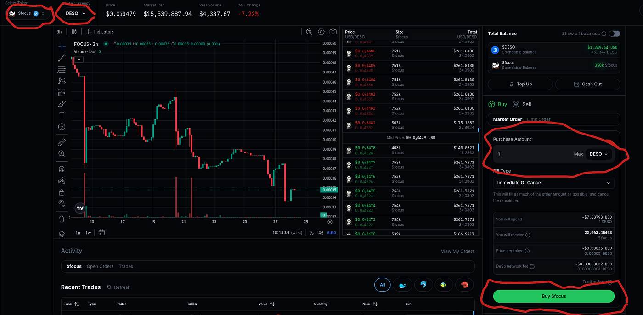Open the Trades activity tab
Image resolution: width=643 pixels, height=315 pixels.
click(126, 266)
